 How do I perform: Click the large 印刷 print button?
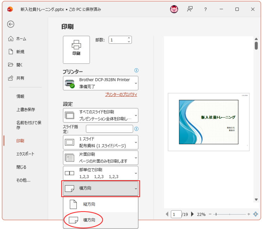pos(76,50)
